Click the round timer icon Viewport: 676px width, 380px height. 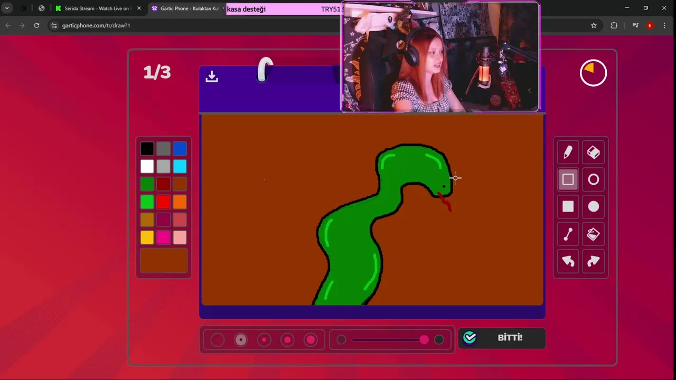point(593,73)
